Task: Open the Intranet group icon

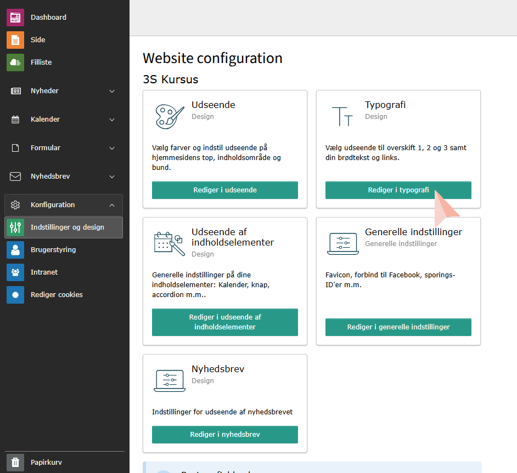Action: pos(15,272)
